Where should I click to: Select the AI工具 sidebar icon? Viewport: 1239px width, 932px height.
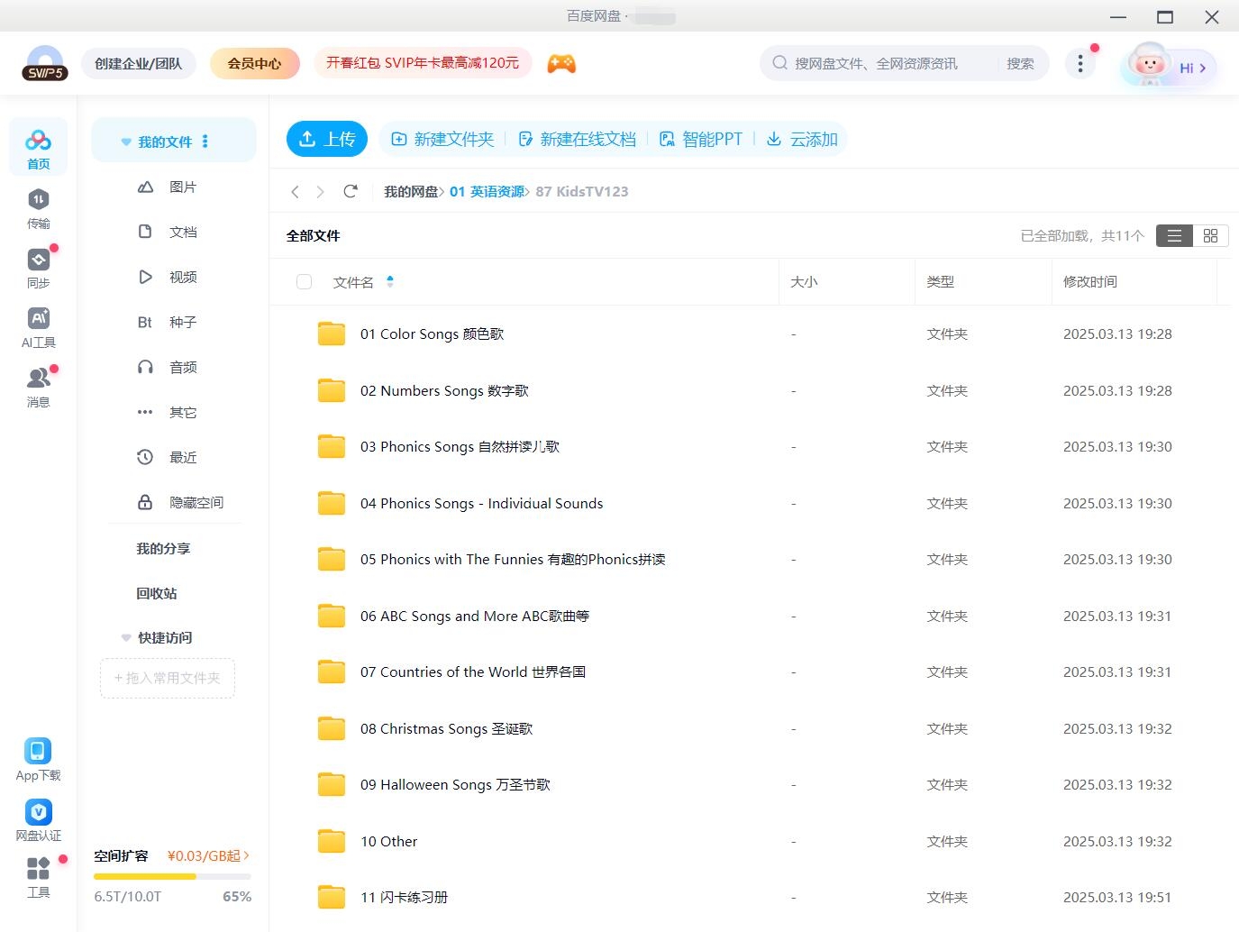click(38, 326)
